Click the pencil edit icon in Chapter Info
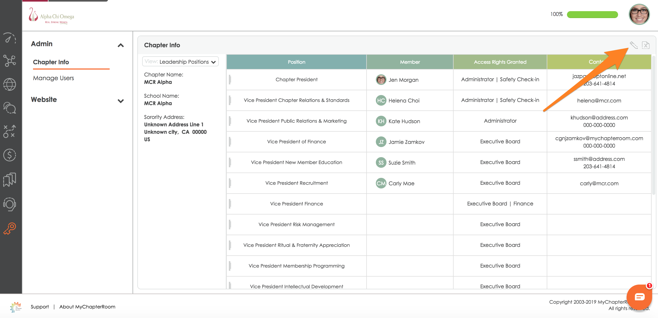This screenshot has width=658, height=318. coord(634,45)
